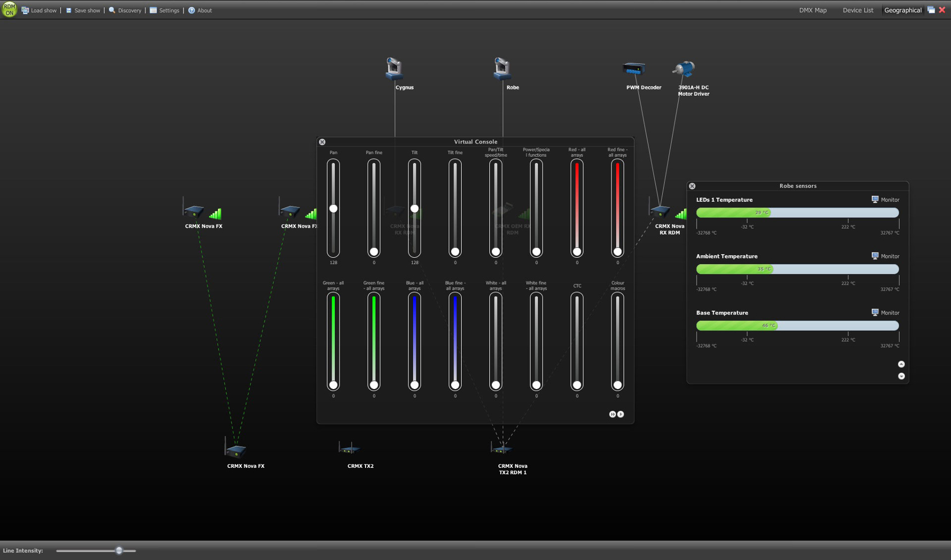Click the 'PWM Decoder' device label

[x=644, y=87]
